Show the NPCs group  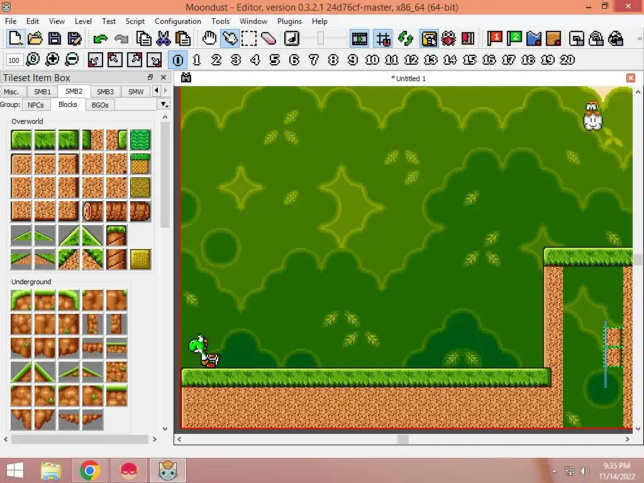click(36, 105)
